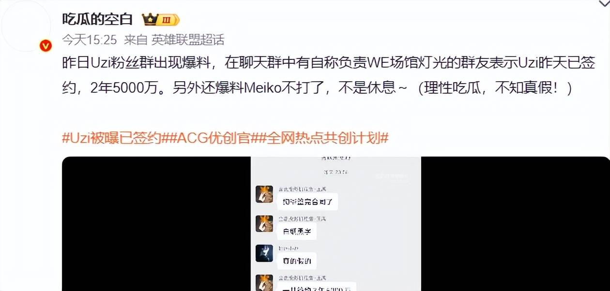Open hashtag #ACG优创官#
Image resolution: width=610 pixels, height=291 pixels.
pyautogui.click(x=213, y=138)
